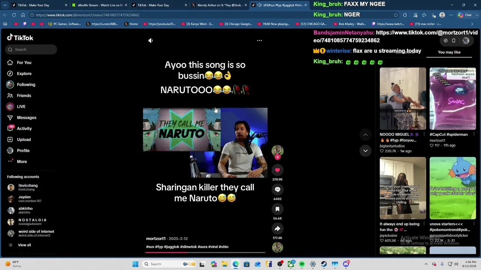Open Discord from the taskbar
Screen dimensions: 481x270
[x=346, y=264]
